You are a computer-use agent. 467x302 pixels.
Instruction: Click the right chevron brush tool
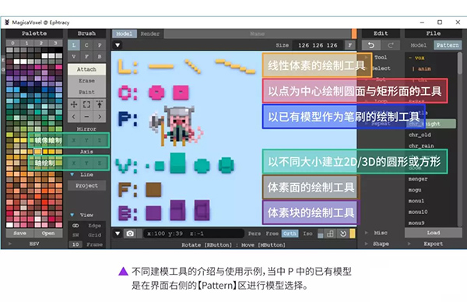100,117
